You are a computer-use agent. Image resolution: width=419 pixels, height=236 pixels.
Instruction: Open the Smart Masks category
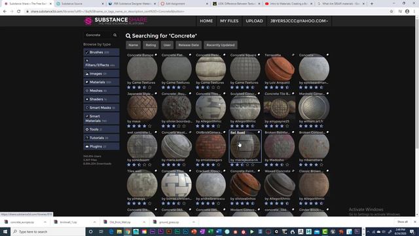click(x=101, y=108)
